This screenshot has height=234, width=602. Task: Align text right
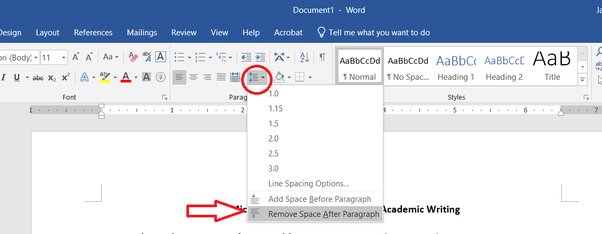(207, 78)
